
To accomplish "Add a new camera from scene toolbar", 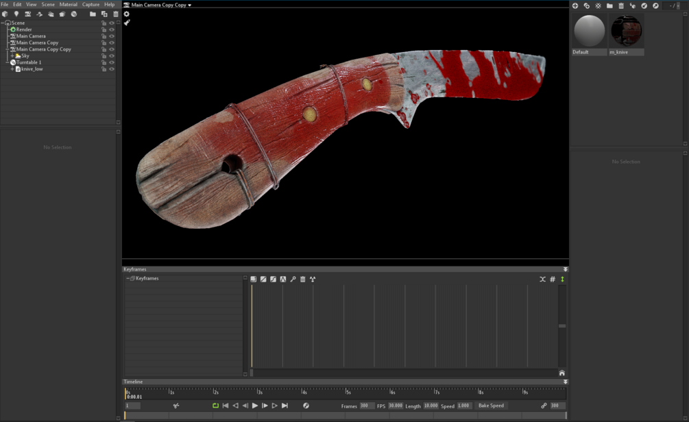I will coord(27,14).
